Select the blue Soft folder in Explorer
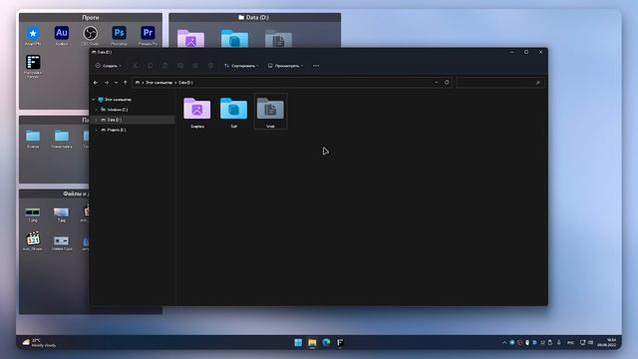 pyautogui.click(x=233, y=113)
